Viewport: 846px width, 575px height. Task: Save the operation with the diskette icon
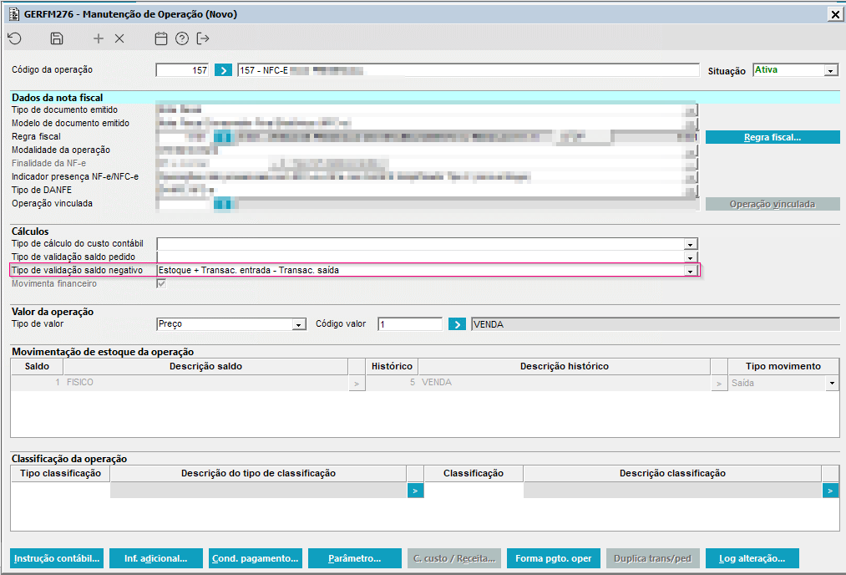click(57, 38)
